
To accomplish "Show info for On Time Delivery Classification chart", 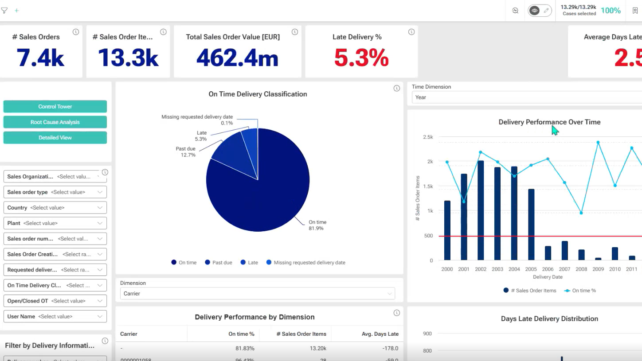I will point(397,88).
